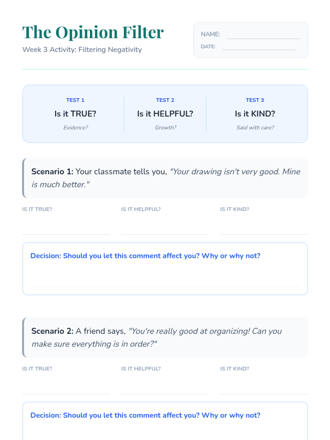Click the "Growth?" hint under TEST 2
This screenshot has height=440, width=330.
(x=166, y=127)
